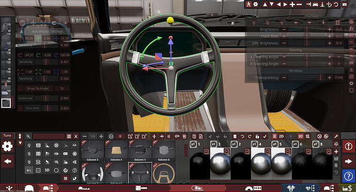Collapse the Steering section header

tap(296, 50)
